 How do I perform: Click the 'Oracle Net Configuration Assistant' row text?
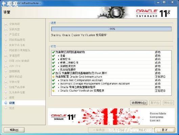point(82,80)
